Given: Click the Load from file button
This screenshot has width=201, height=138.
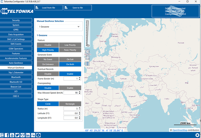Looking at the screenshot, I should click(x=48, y=8).
